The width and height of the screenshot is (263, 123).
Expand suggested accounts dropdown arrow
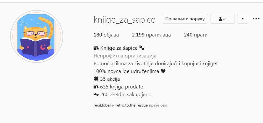[x=242, y=19]
